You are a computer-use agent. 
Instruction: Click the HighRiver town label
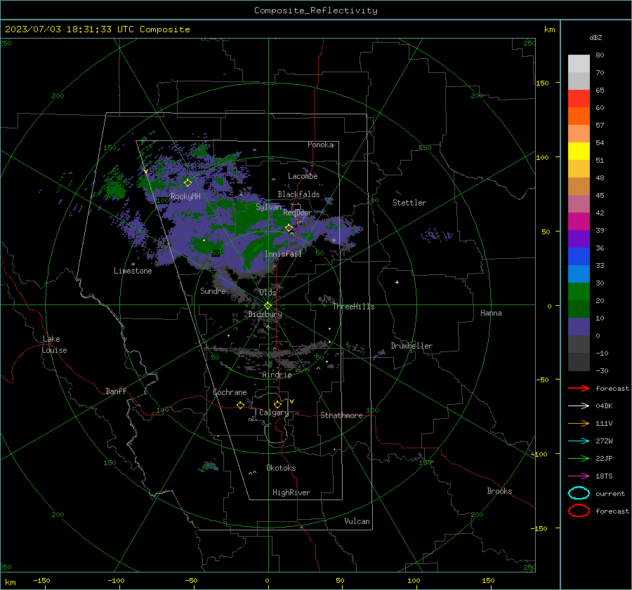[291, 492]
